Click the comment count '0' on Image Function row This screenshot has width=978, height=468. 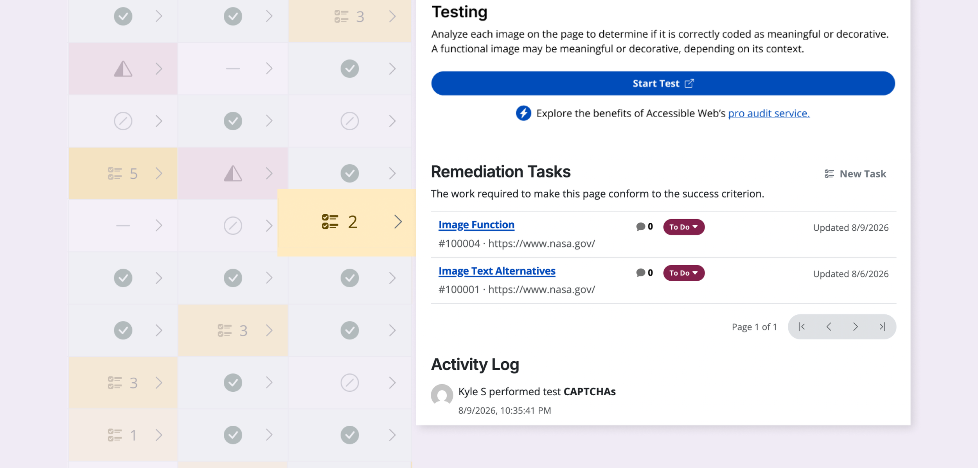pos(650,227)
